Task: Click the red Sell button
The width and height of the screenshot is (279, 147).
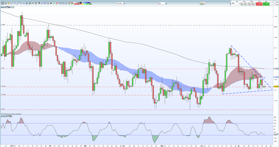Action: pos(259,4)
